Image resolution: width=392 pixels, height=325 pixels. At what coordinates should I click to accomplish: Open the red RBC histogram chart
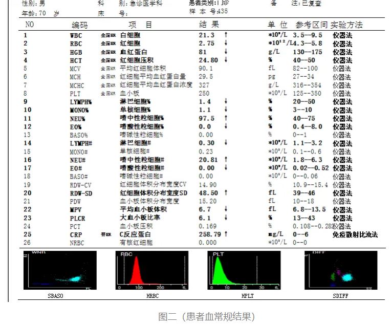pyautogui.click(x=153, y=270)
